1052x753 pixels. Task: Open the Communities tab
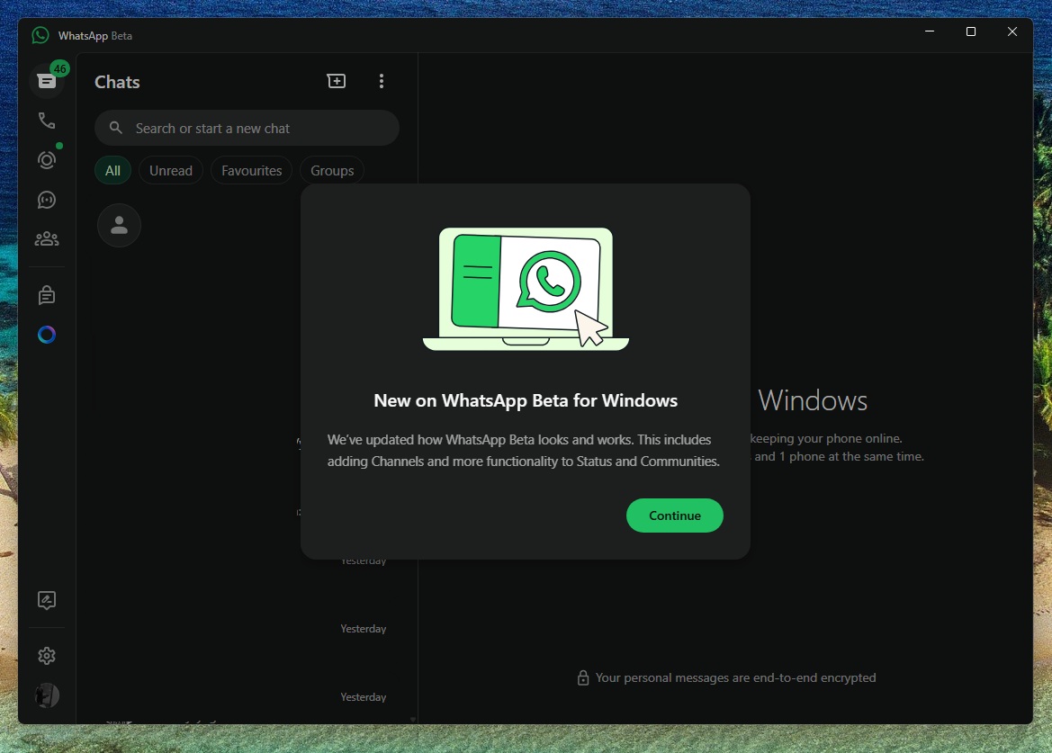47,238
